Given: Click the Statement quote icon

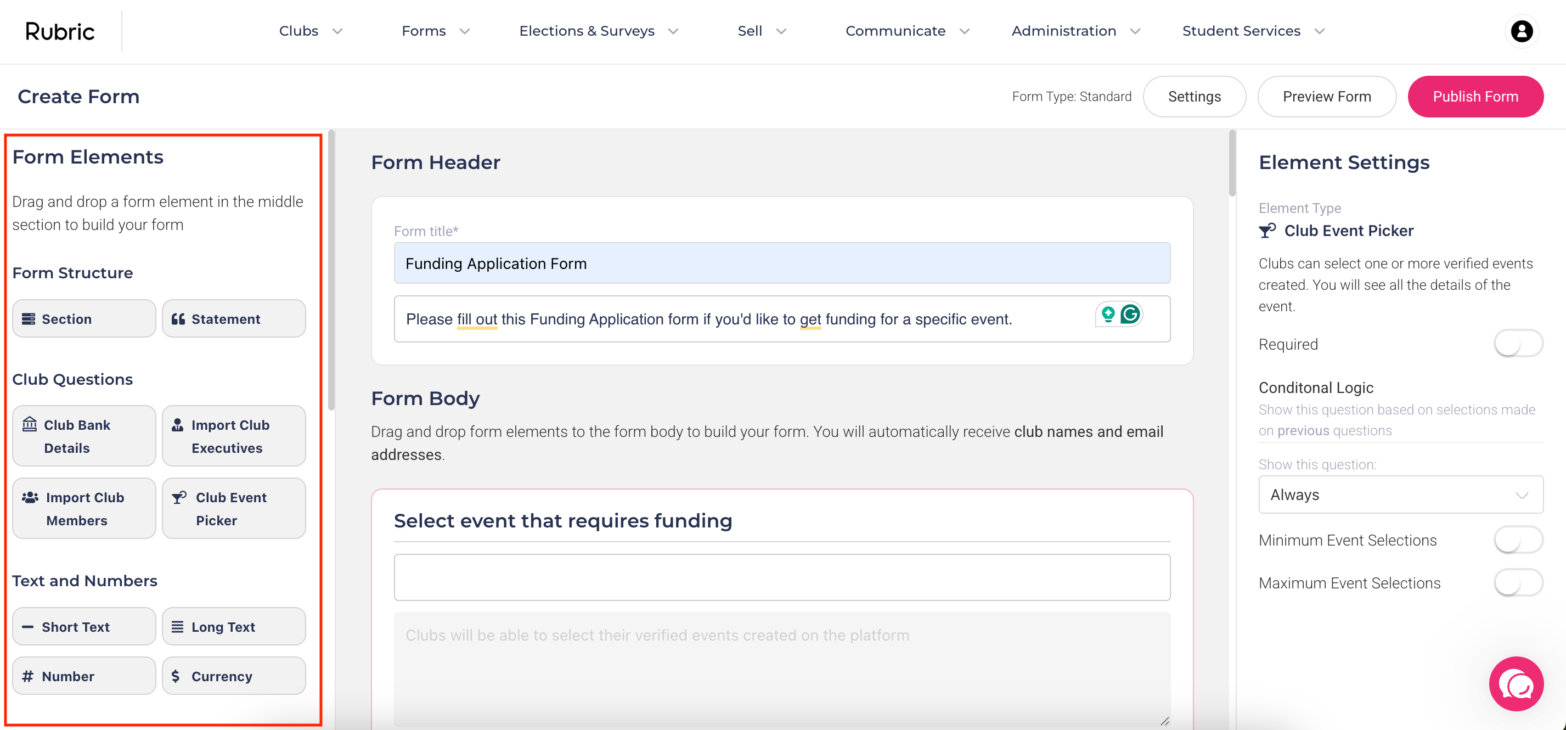Looking at the screenshot, I should [x=178, y=319].
